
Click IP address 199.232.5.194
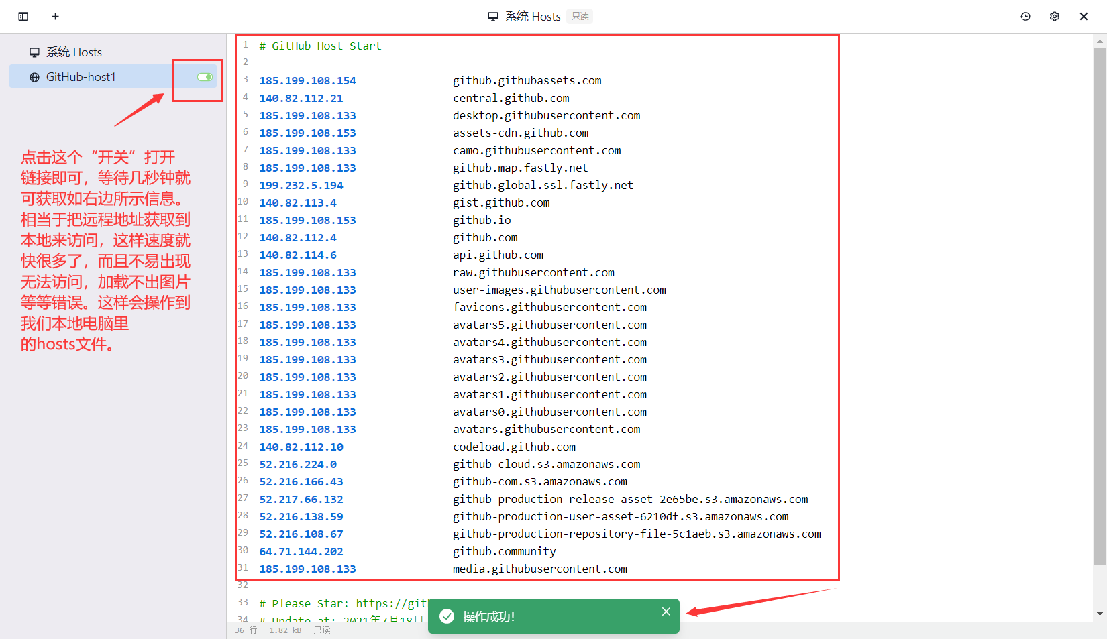pos(301,185)
